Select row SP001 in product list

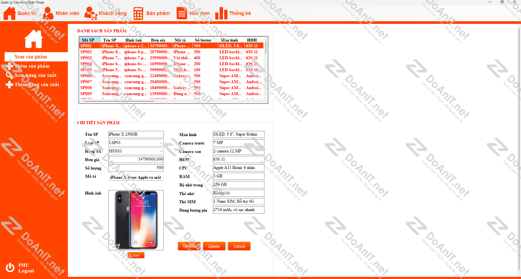171,46
